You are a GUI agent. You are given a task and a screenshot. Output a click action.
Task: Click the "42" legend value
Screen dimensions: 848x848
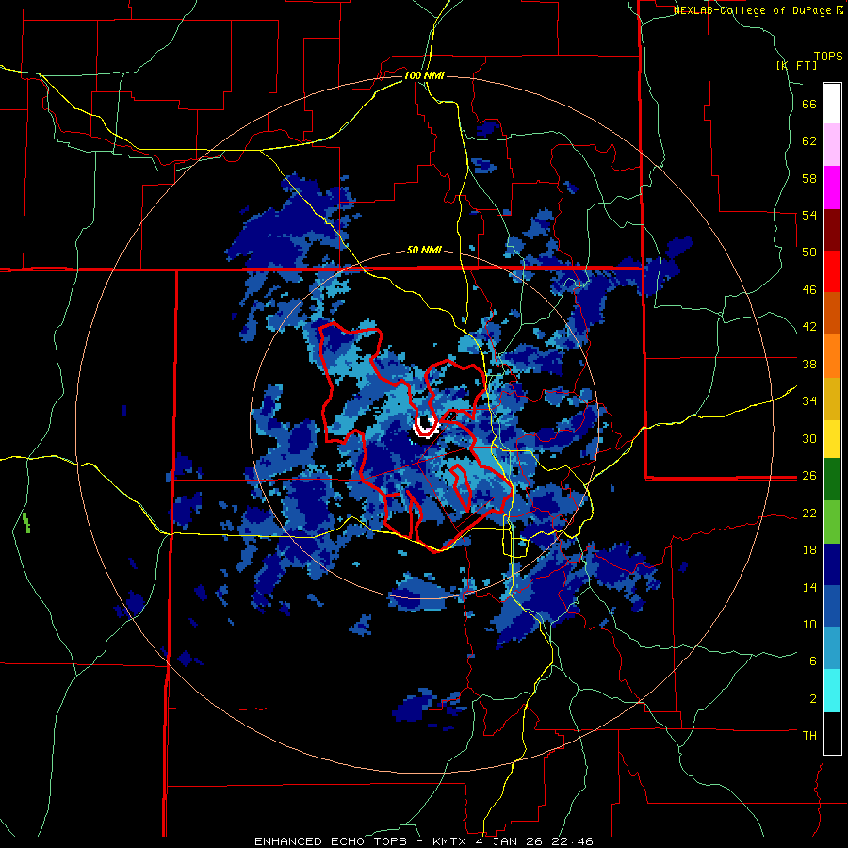[x=809, y=327]
